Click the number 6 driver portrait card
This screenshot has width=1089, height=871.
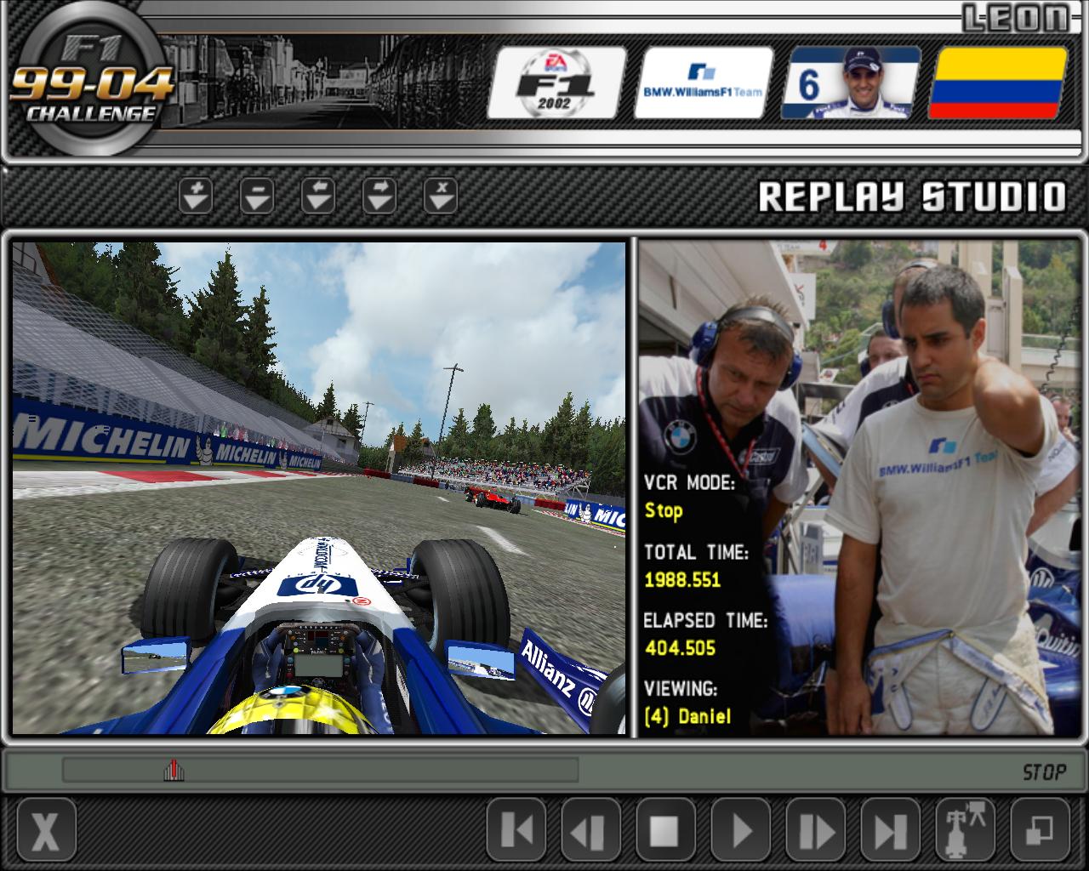(x=851, y=83)
